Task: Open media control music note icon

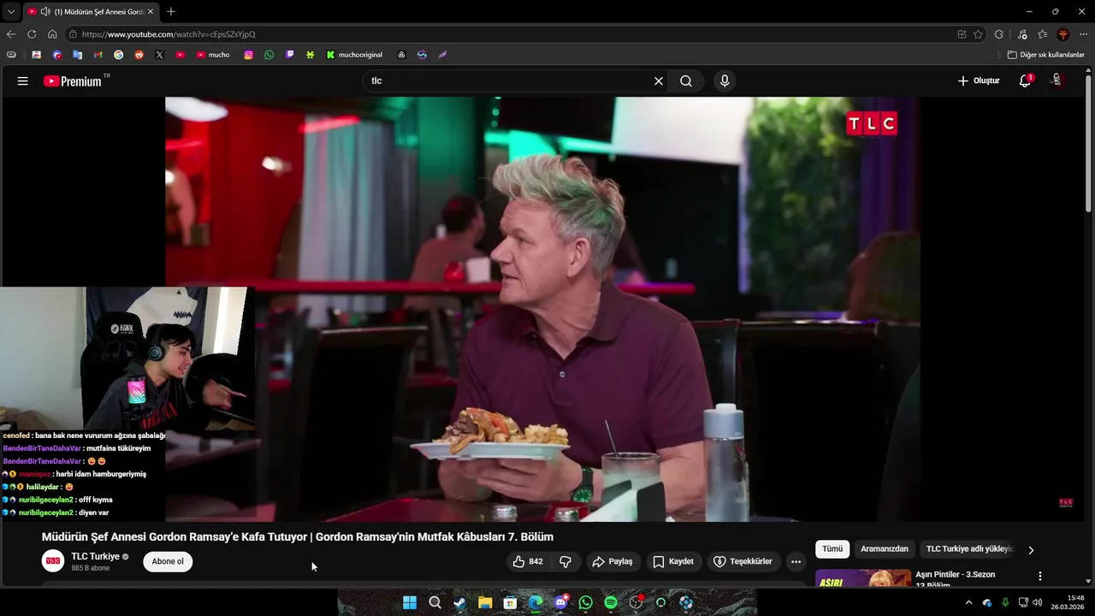Action: click(x=1022, y=34)
